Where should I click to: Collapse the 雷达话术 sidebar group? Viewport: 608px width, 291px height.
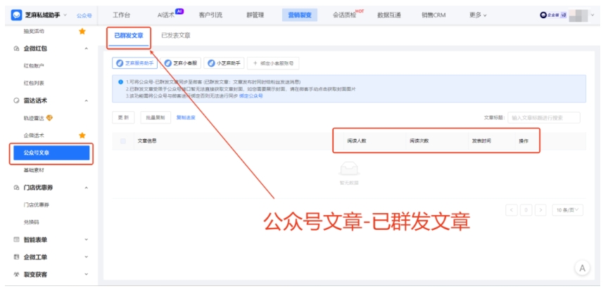[x=86, y=101]
